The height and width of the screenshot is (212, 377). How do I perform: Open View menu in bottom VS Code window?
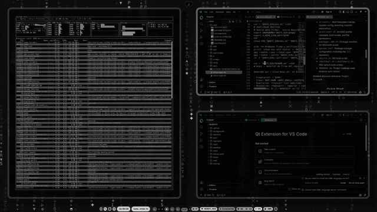pos(228,115)
